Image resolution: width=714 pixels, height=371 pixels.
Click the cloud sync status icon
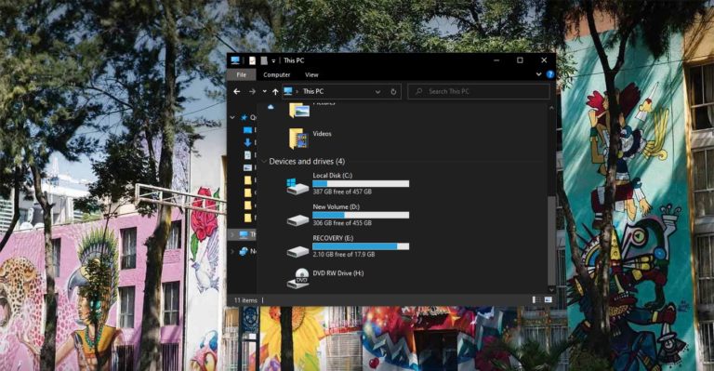271,107
